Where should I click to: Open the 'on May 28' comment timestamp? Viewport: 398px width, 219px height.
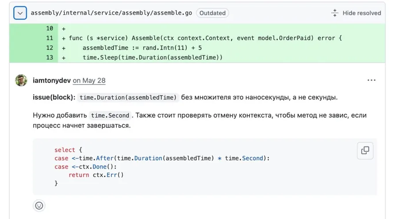click(x=89, y=81)
